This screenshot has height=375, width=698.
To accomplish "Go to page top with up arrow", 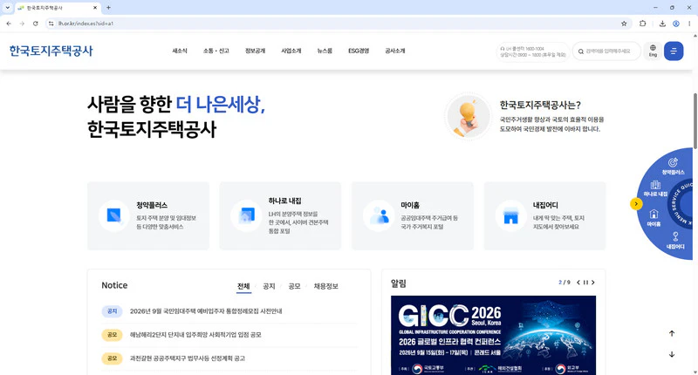I will tap(672, 333).
